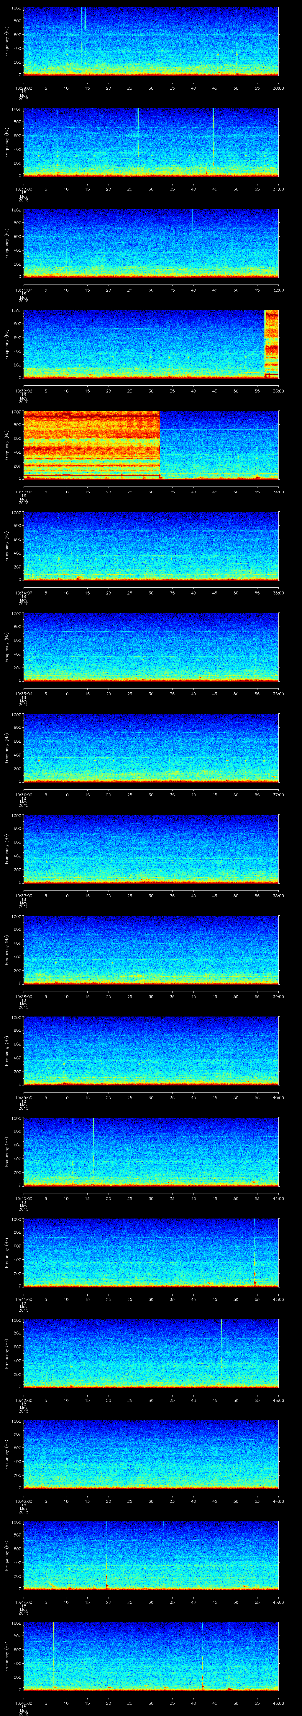Viewport: 302px width, 1716px height.
Task: Choose the spectrogram panel starting at 10:44:00
Action: click(151, 1555)
